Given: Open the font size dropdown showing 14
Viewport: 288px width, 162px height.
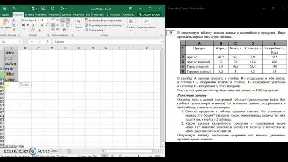Looking at the screenshot, I should tap(47, 20).
